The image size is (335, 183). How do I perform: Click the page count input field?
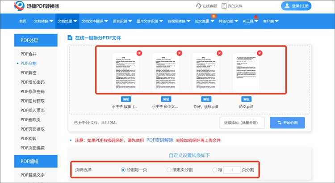231,170
